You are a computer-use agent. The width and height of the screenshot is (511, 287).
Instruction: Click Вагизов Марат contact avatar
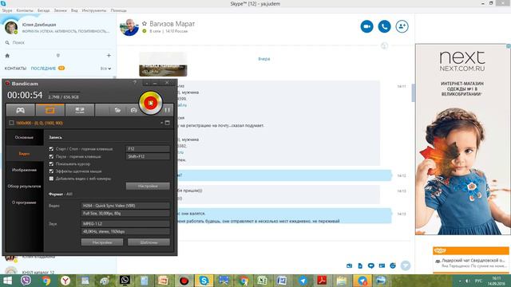[129, 27]
